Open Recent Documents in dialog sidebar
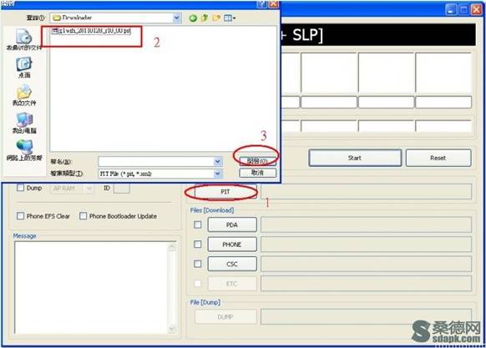 (24, 39)
